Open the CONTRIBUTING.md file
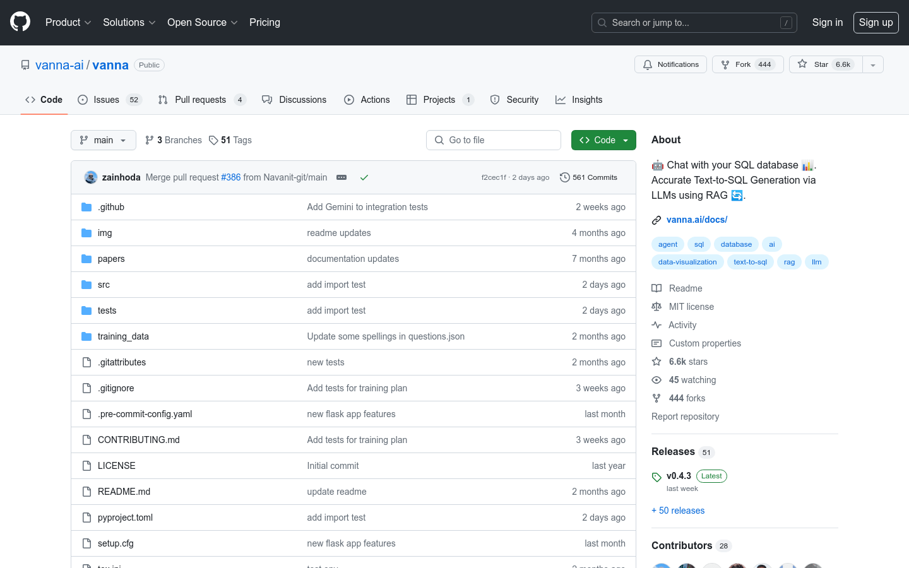 coord(139,440)
